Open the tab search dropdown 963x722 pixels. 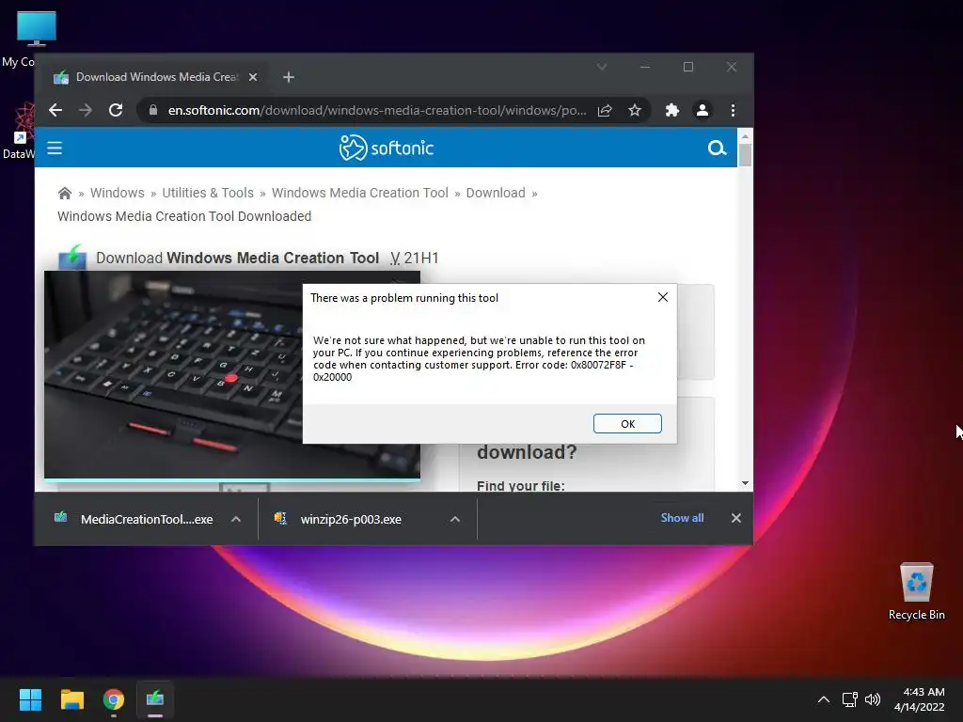coord(602,67)
